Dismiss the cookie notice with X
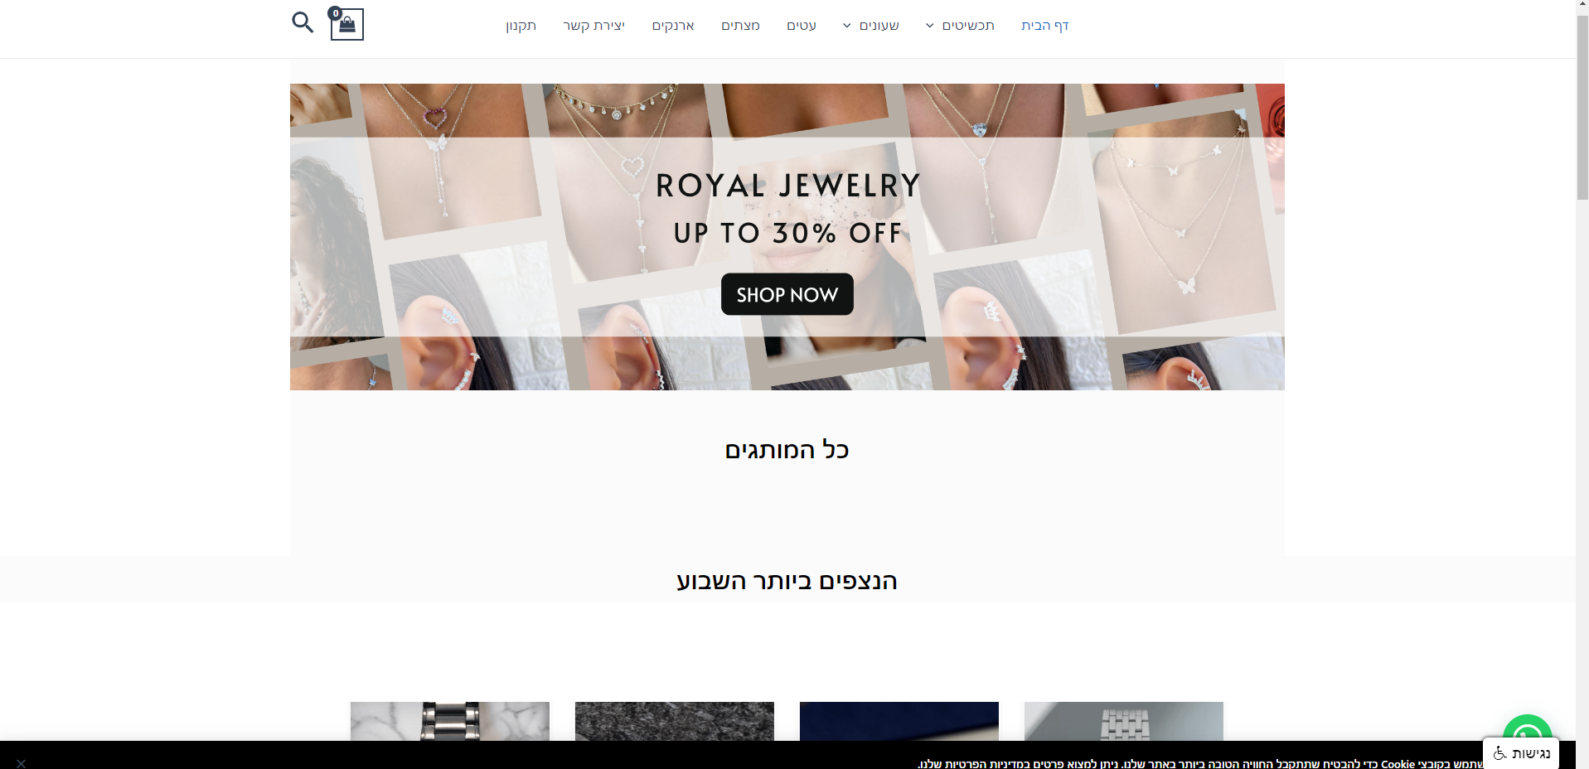 pyautogui.click(x=21, y=763)
